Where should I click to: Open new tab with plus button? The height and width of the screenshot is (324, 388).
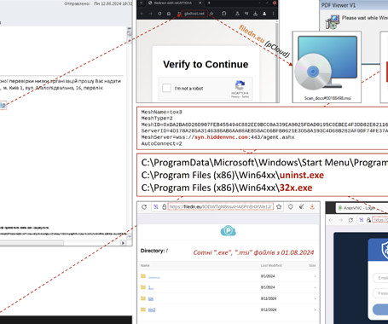pos(209,3)
